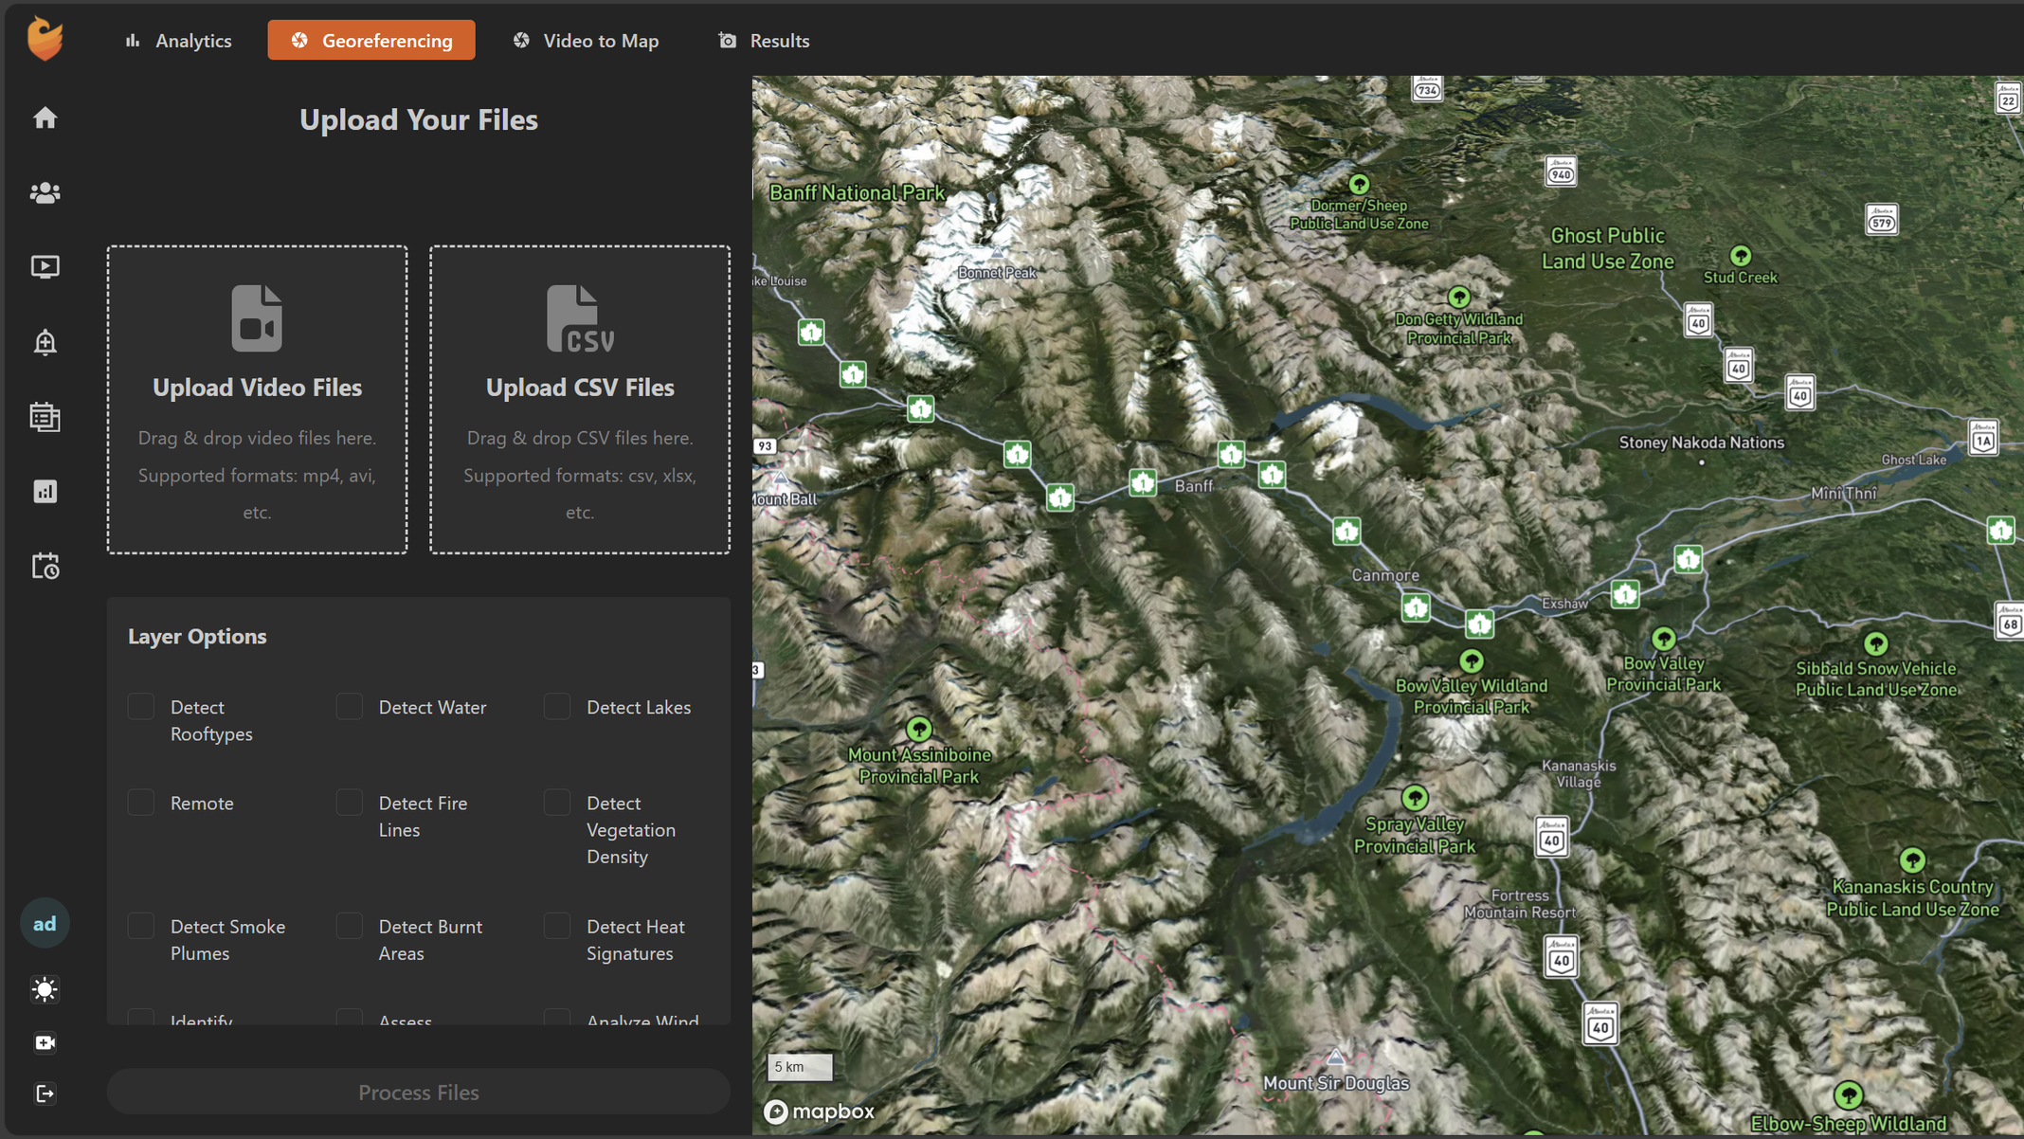Viewport: 2024px width, 1139px height.
Task: Open the video player sidebar icon
Action: coord(45,267)
